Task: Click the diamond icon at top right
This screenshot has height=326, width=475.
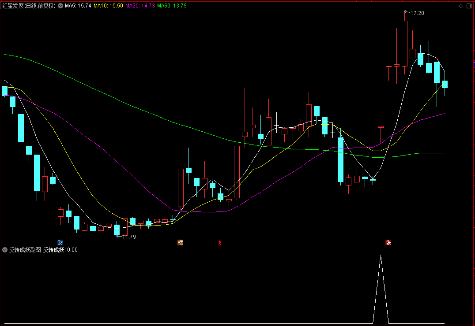Action: point(461,6)
